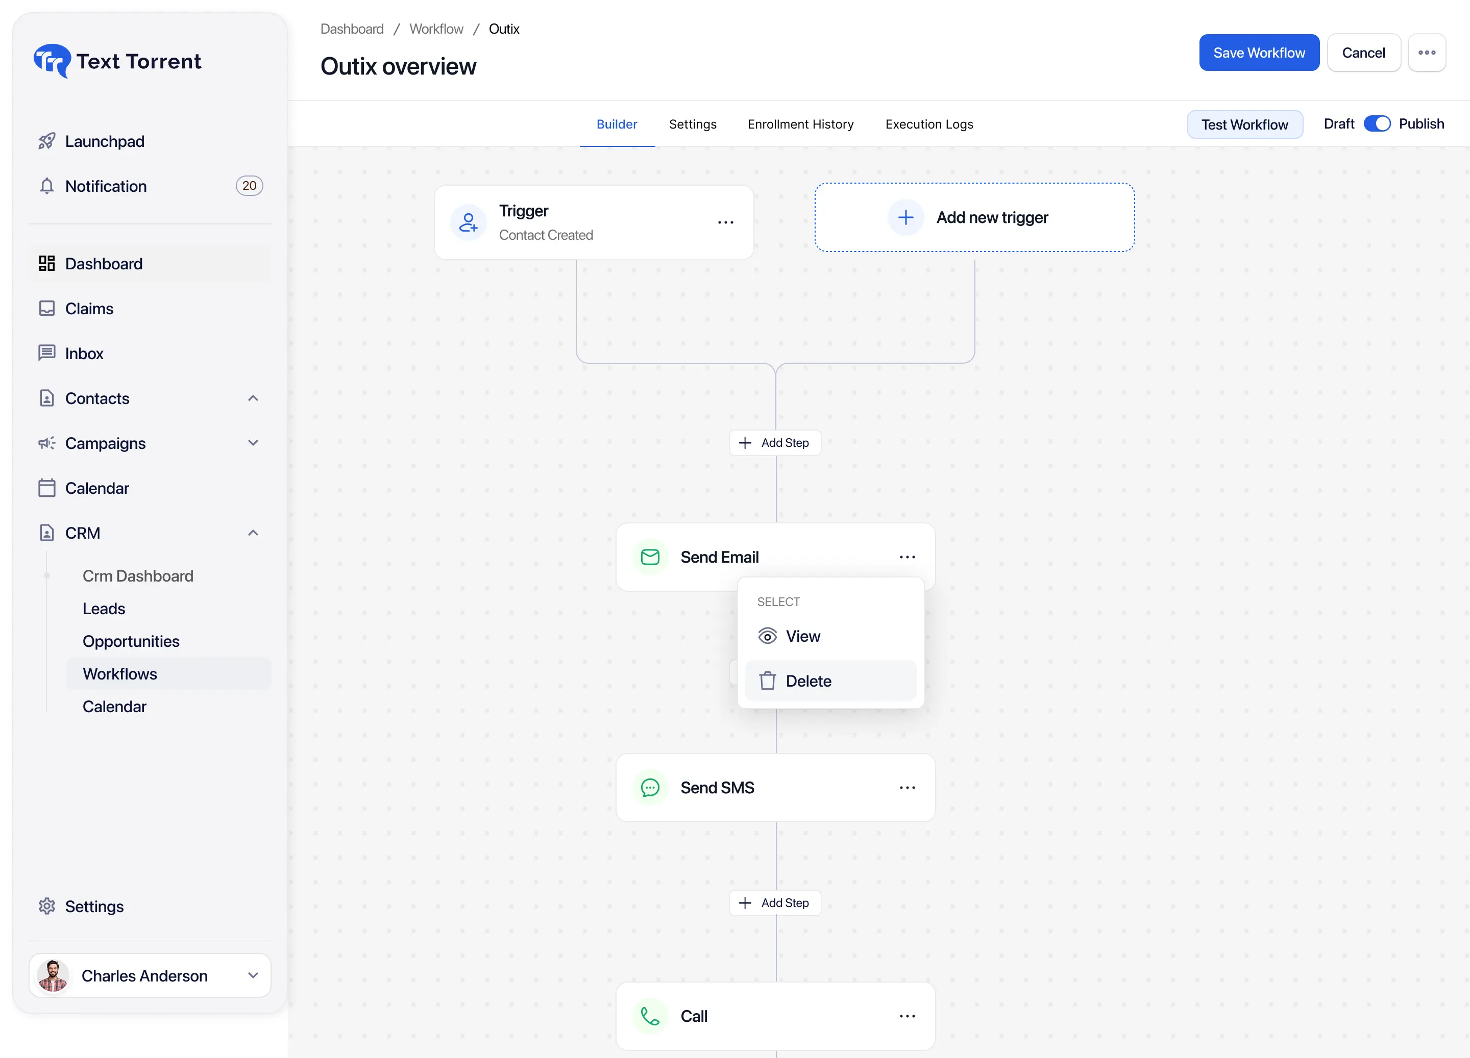
Task: Open the Call step three-dot menu
Action: coord(907,1016)
